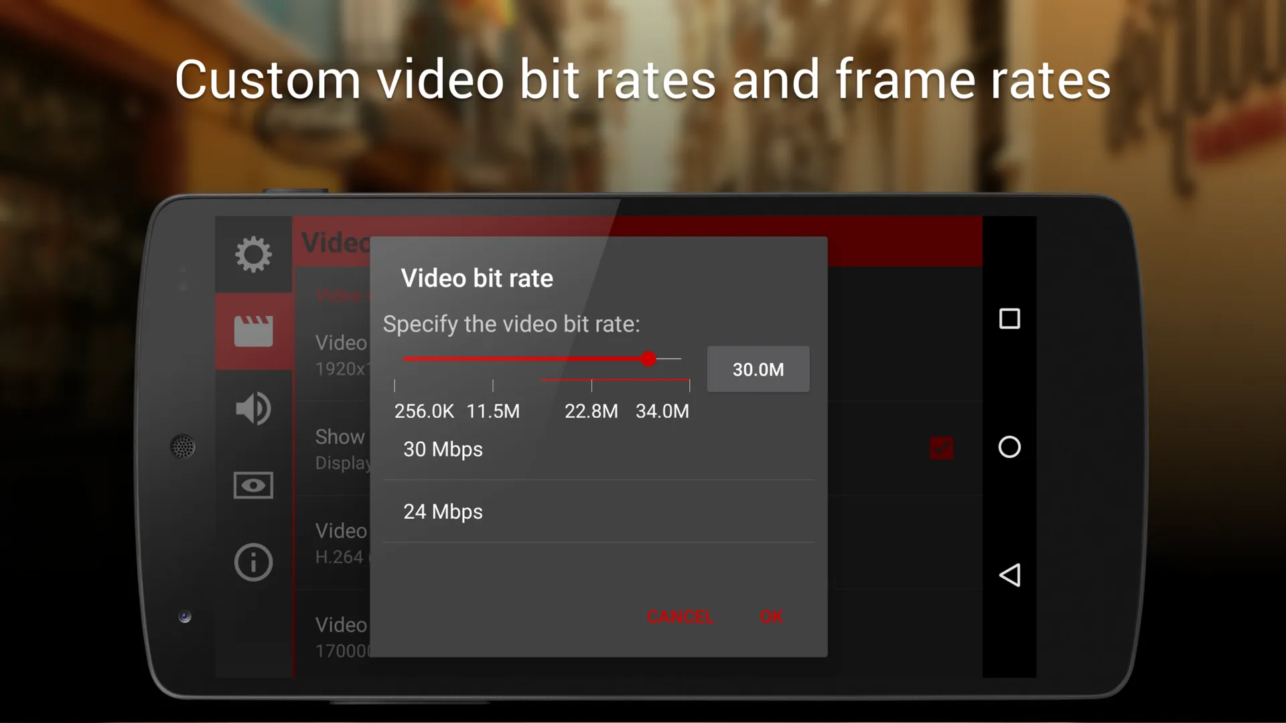Image resolution: width=1286 pixels, height=723 pixels.
Task: Drag the video bit rate slider
Action: pos(649,359)
